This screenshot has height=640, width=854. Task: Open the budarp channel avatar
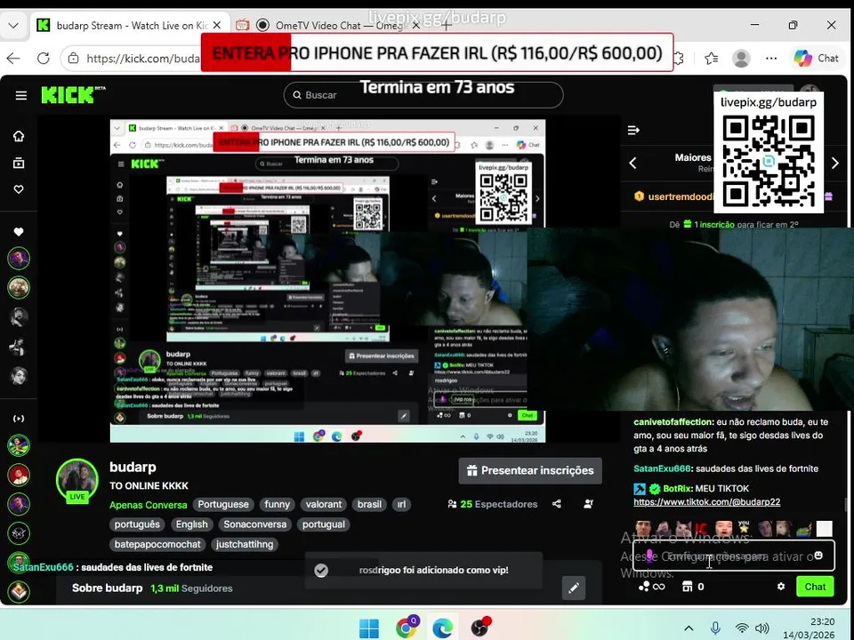click(x=77, y=481)
